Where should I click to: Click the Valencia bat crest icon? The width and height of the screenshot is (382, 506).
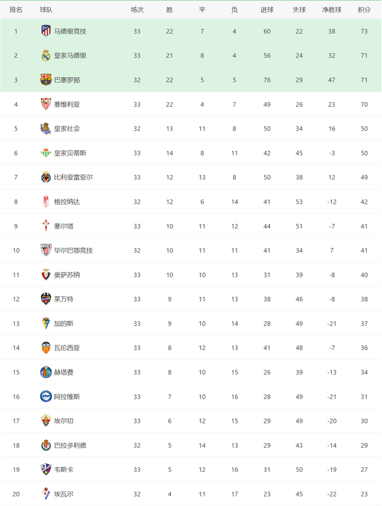pos(46,348)
